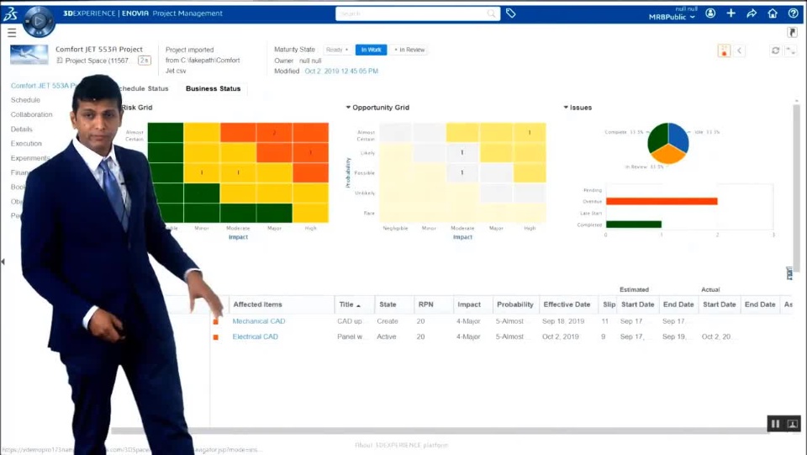This screenshot has width=807, height=455.
Task: Collapse the Opportunity Grid section
Action: [348, 108]
